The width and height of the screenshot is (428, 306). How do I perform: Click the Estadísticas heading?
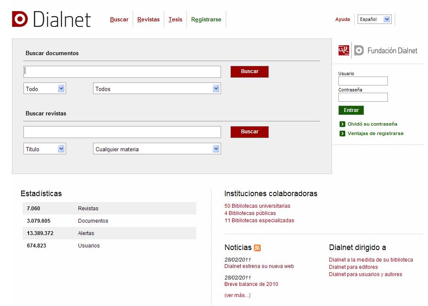click(41, 194)
